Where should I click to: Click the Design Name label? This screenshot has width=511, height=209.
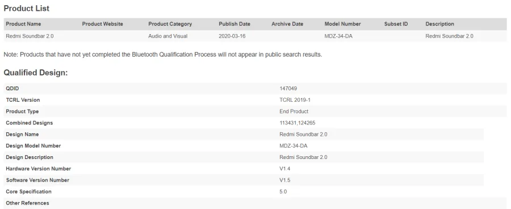tap(22, 134)
